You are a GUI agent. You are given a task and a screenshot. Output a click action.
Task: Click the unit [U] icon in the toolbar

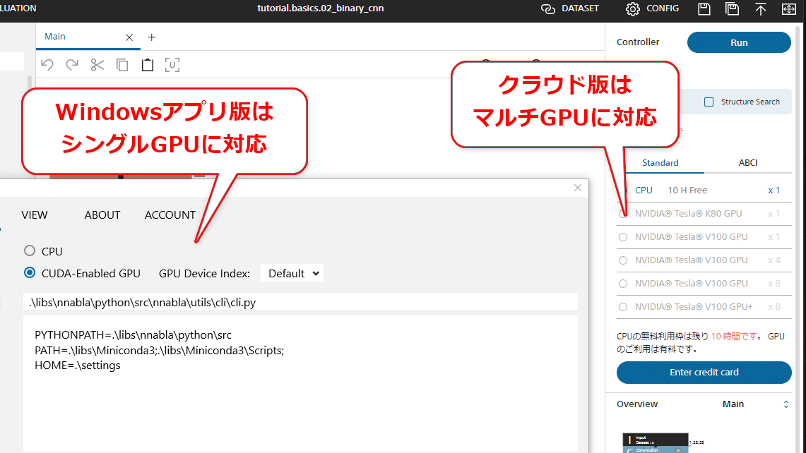tap(172, 65)
